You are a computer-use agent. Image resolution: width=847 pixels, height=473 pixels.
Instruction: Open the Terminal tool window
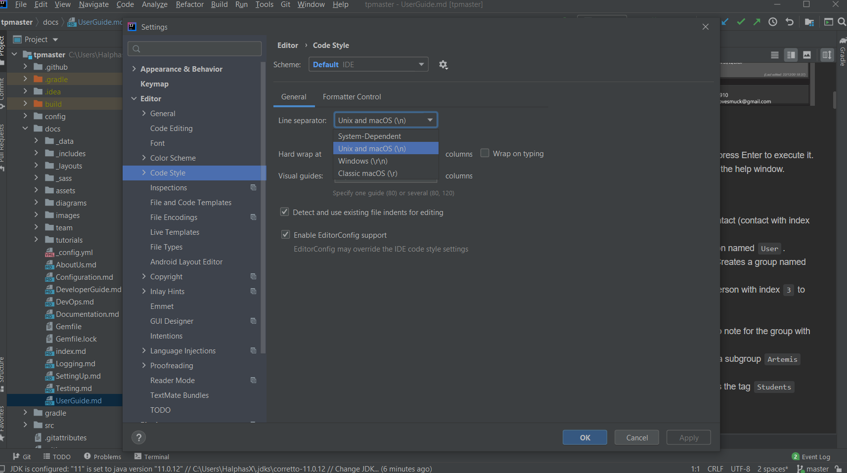151,457
